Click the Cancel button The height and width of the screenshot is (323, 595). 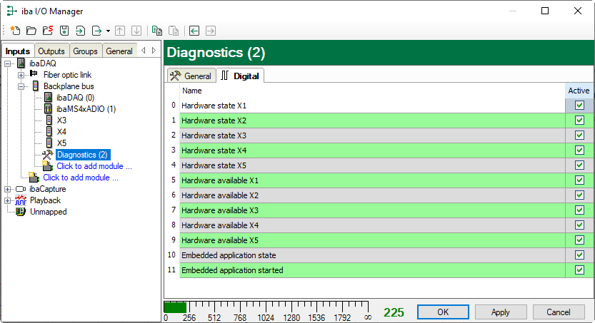click(x=558, y=312)
